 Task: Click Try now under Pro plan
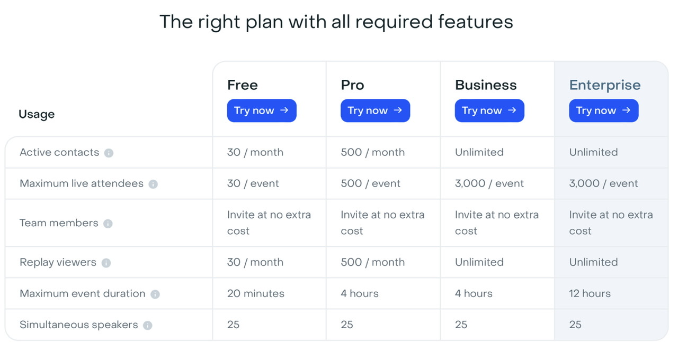tap(375, 110)
